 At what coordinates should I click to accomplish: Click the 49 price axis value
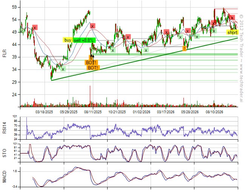[x=14, y=32]
